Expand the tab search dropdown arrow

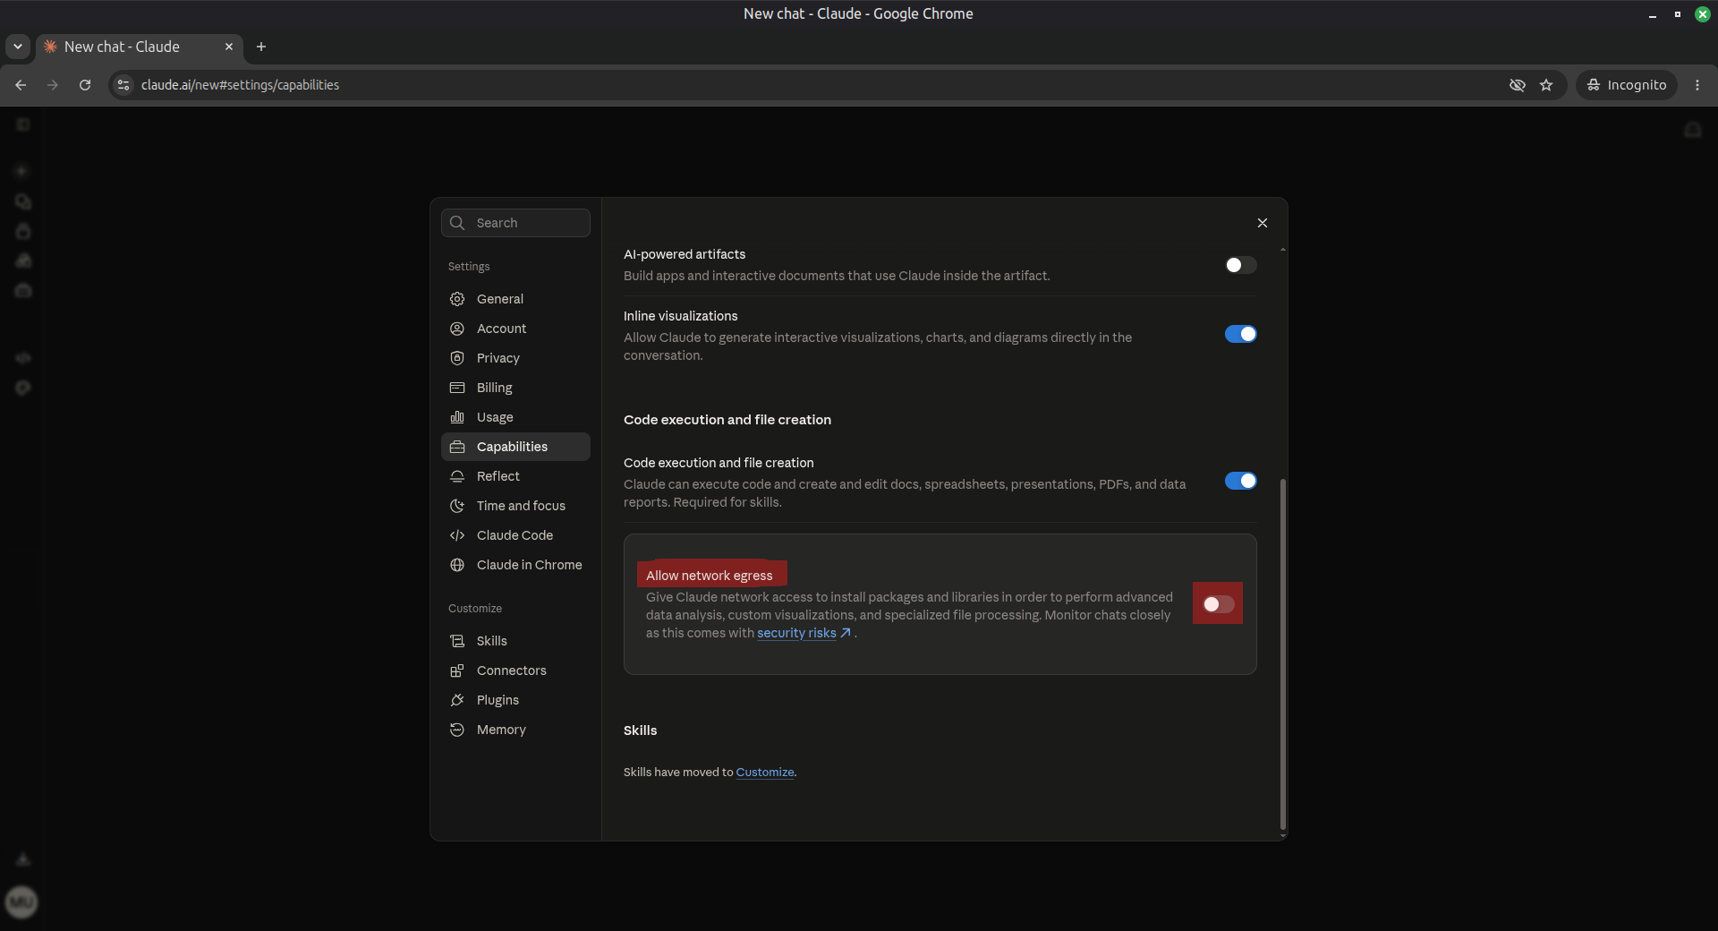click(18, 47)
